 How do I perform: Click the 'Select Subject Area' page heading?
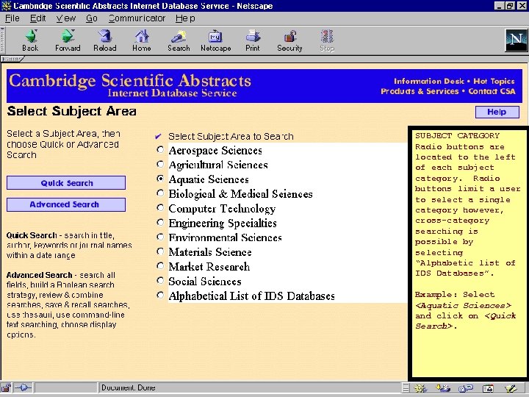point(72,111)
